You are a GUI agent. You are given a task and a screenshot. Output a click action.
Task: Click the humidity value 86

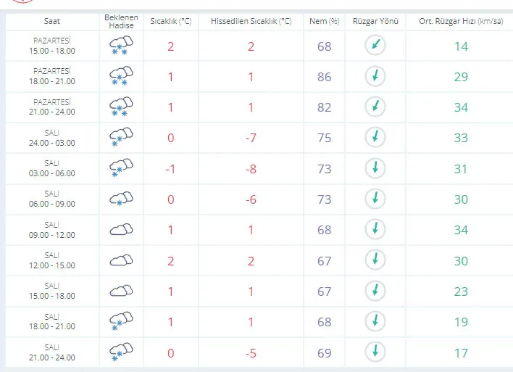coord(324,77)
